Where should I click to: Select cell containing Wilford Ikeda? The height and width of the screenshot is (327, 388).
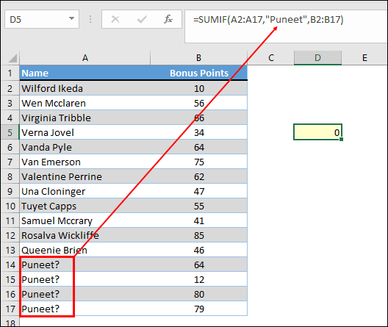coord(85,88)
